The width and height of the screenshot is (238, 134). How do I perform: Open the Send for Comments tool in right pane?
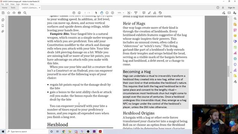tap(235, 41)
